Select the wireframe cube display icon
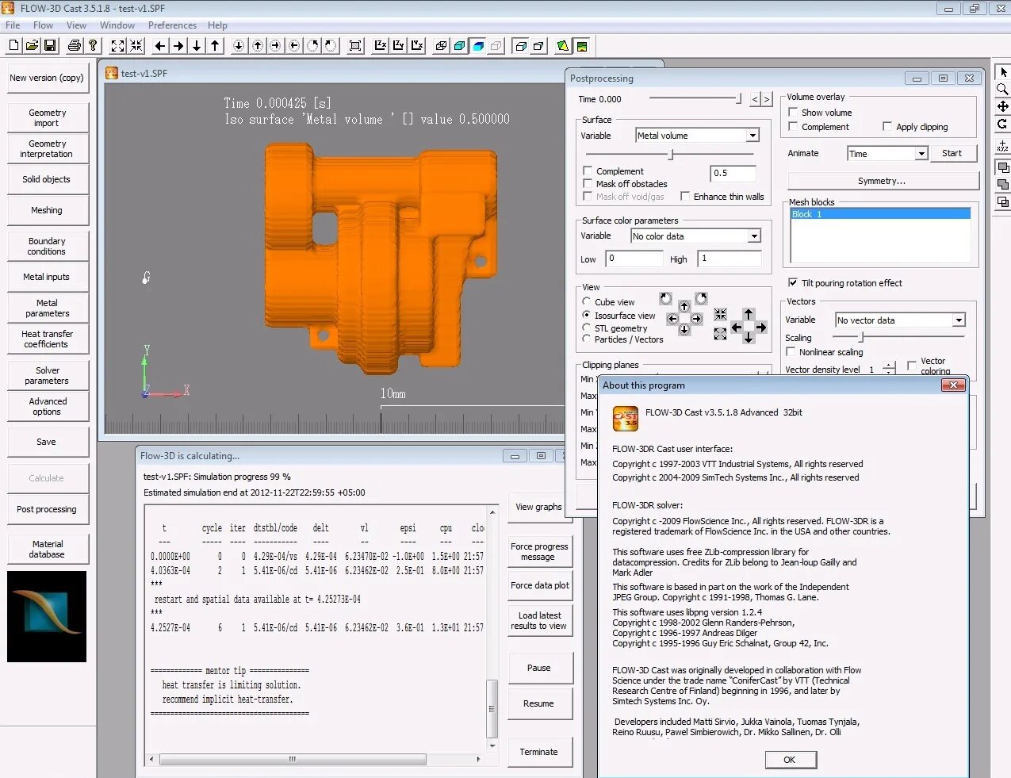 (x=441, y=46)
